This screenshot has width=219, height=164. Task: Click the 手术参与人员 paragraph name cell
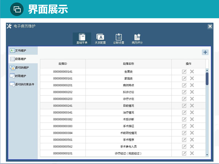(x=128, y=147)
